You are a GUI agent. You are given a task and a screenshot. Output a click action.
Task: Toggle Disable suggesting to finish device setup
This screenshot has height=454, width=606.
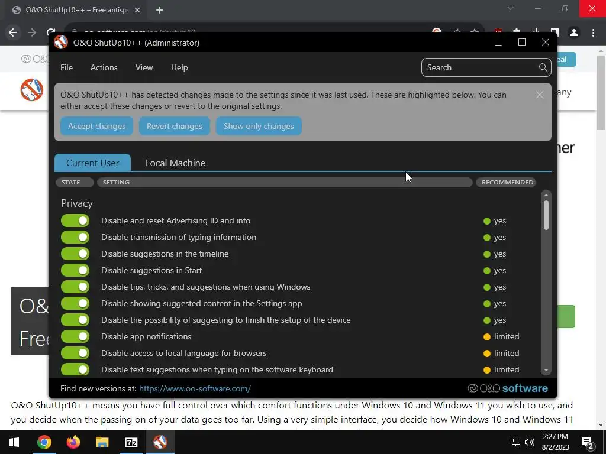point(75,320)
